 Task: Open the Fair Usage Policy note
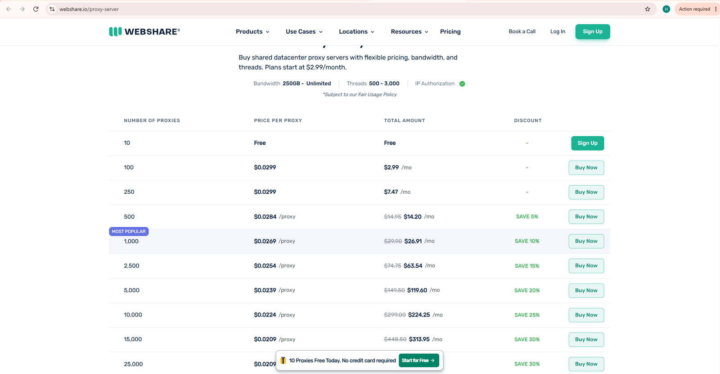360,94
